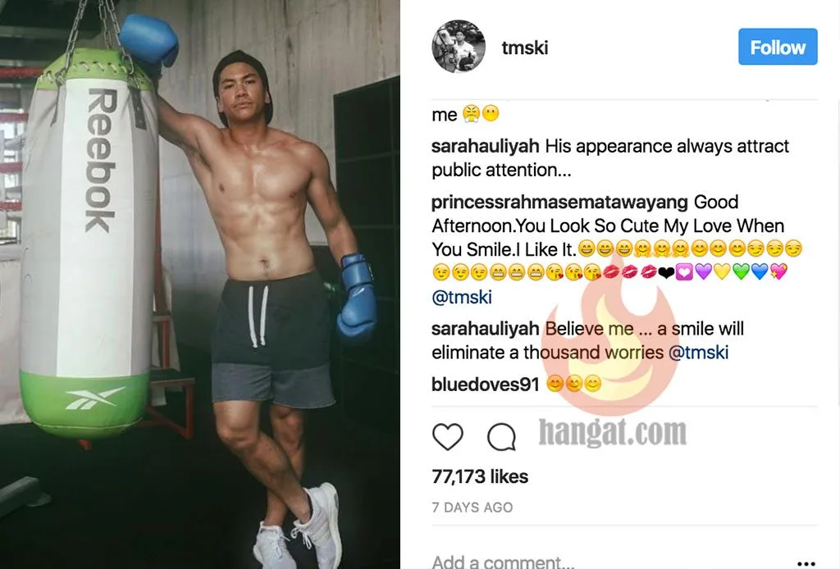Click the boxing gym post photo
This screenshot has height=569, width=840.
tap(200, 284)
